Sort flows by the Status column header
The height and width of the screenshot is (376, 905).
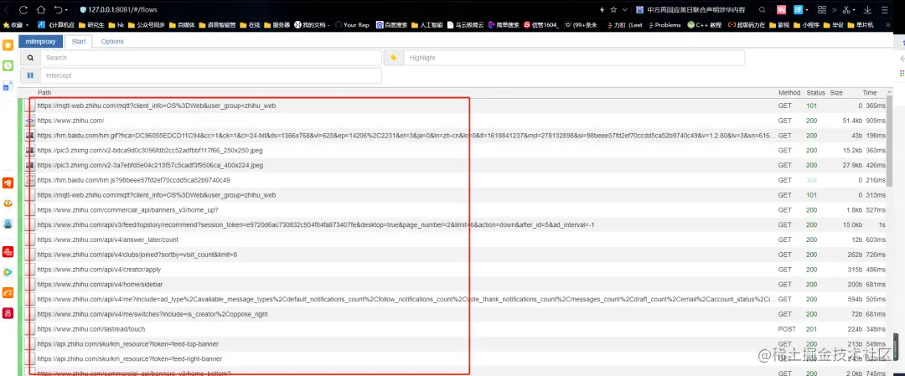pyautogui.click(x=815, y=93)
